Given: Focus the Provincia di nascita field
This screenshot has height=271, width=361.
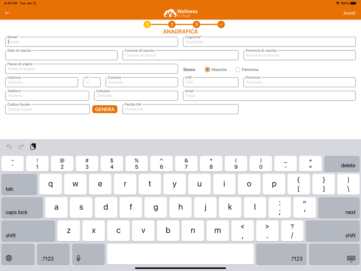Looking at the screenshot, I should pos(300,55).
